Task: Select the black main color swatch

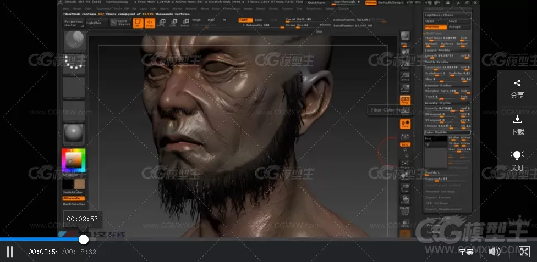Action: point(68,184)
